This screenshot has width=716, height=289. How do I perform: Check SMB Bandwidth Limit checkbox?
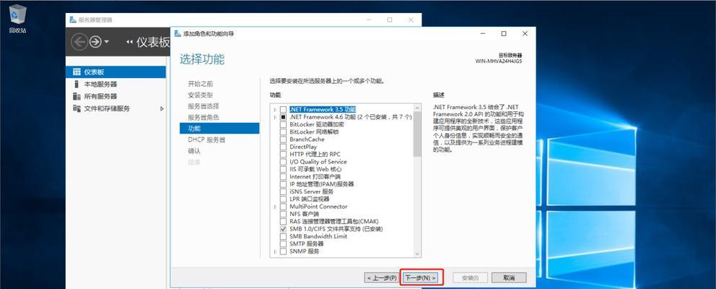tap(284, 236)
